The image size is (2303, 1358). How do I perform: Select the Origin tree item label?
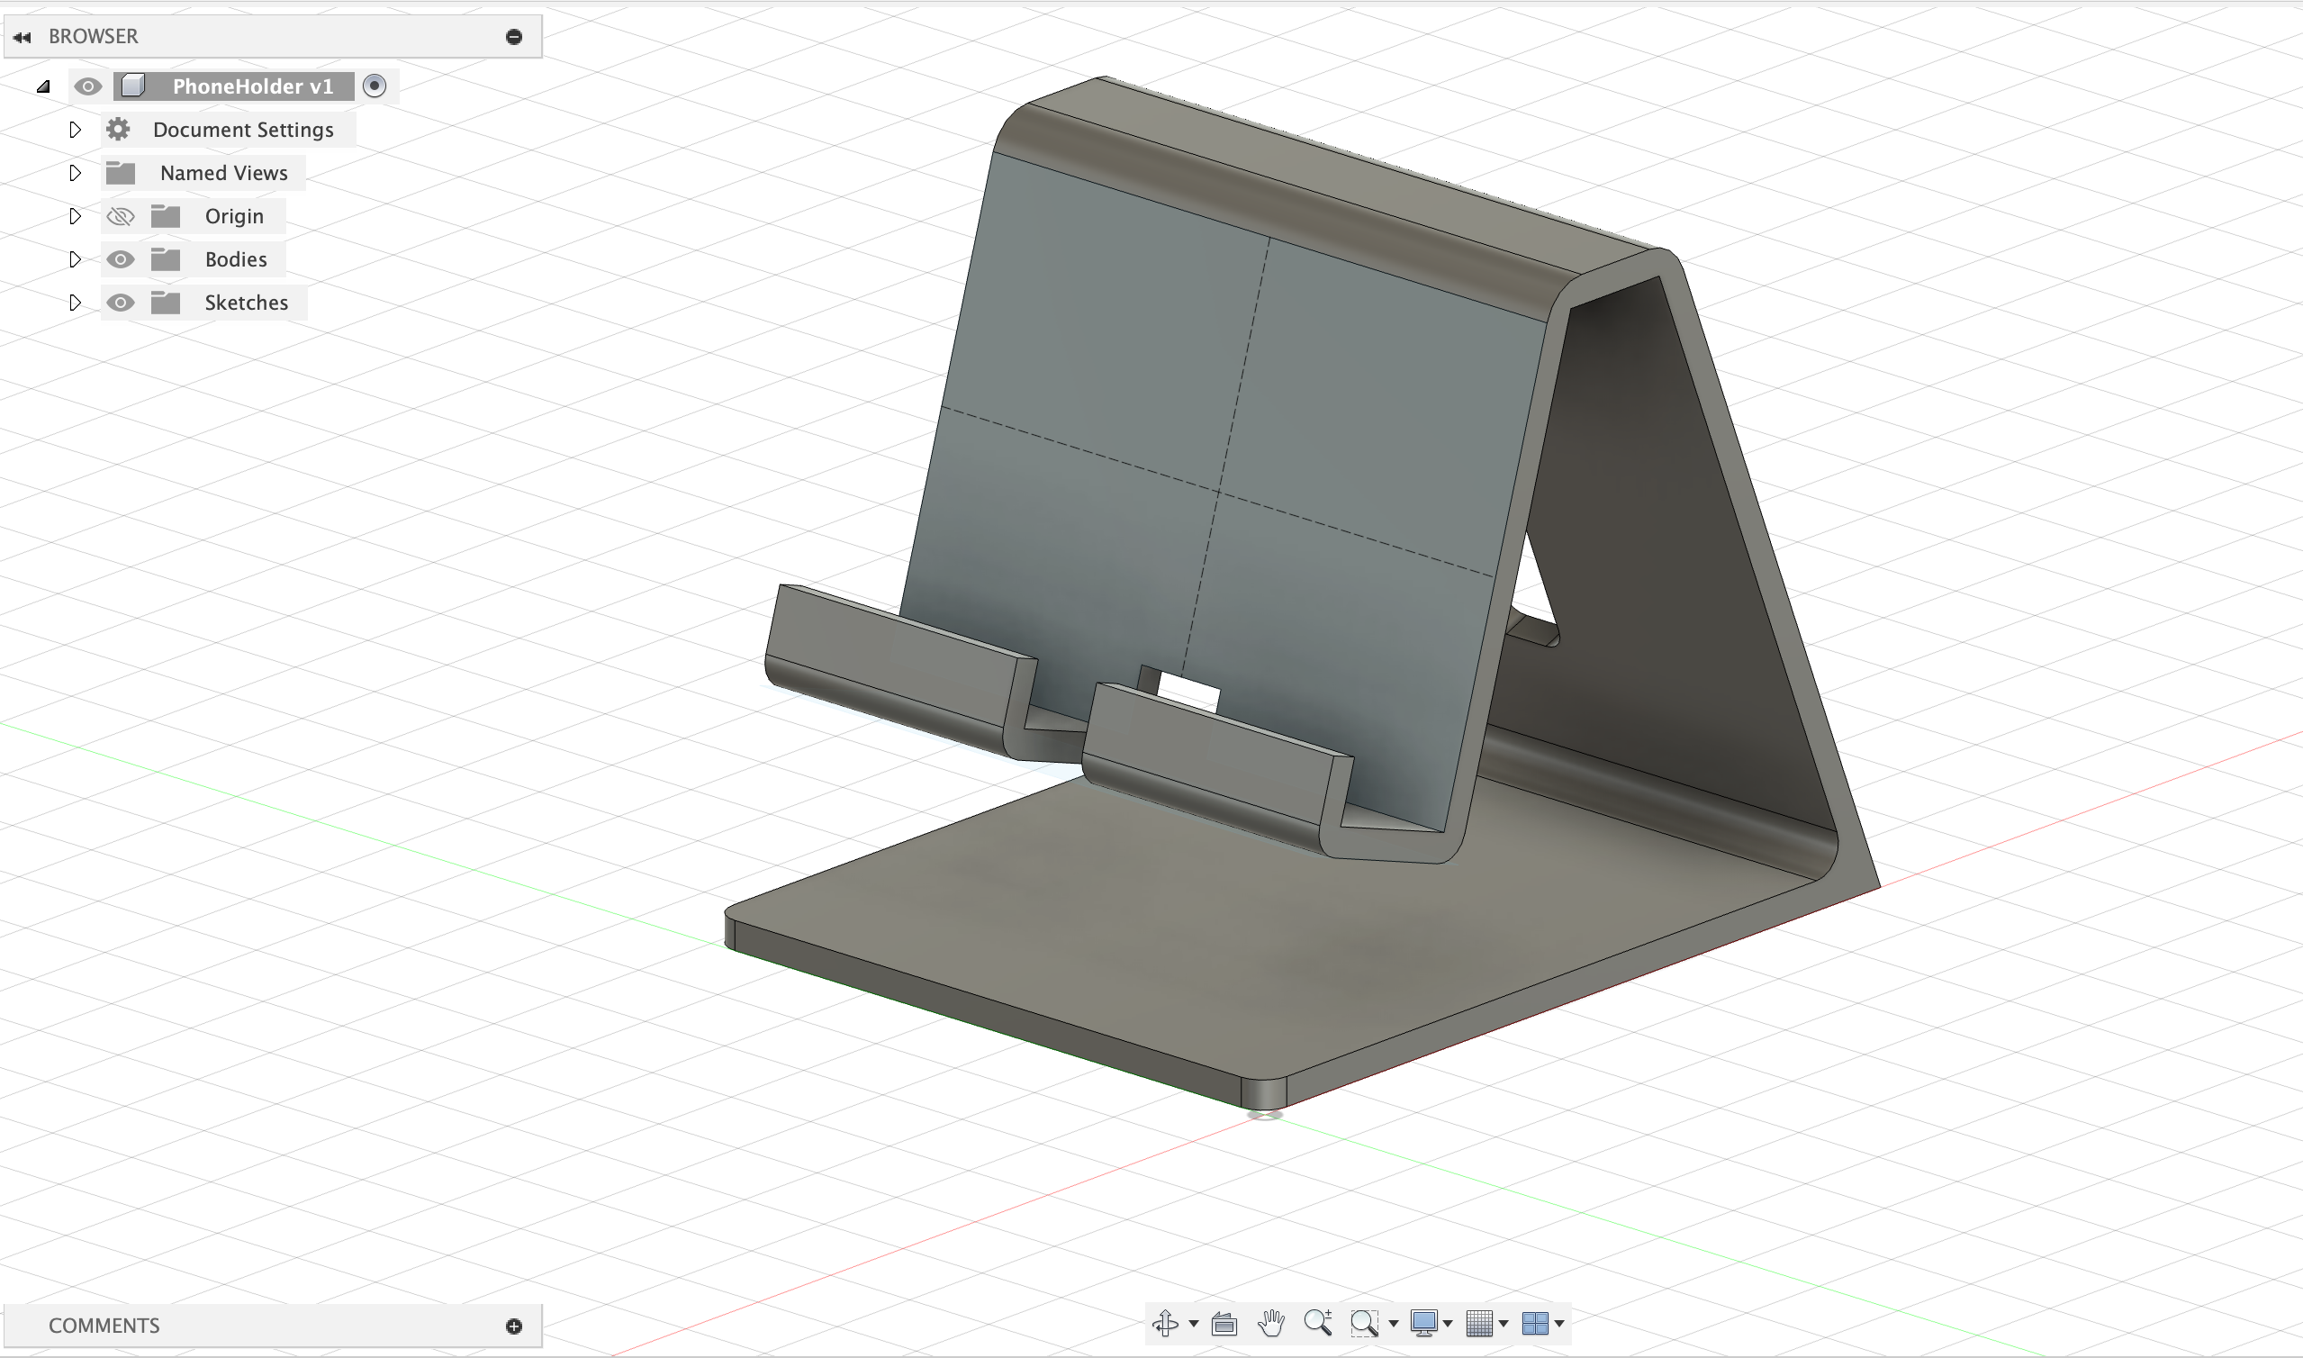pos(234,217)
